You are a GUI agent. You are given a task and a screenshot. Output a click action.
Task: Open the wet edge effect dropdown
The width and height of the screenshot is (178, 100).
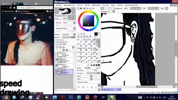point(74,28)
